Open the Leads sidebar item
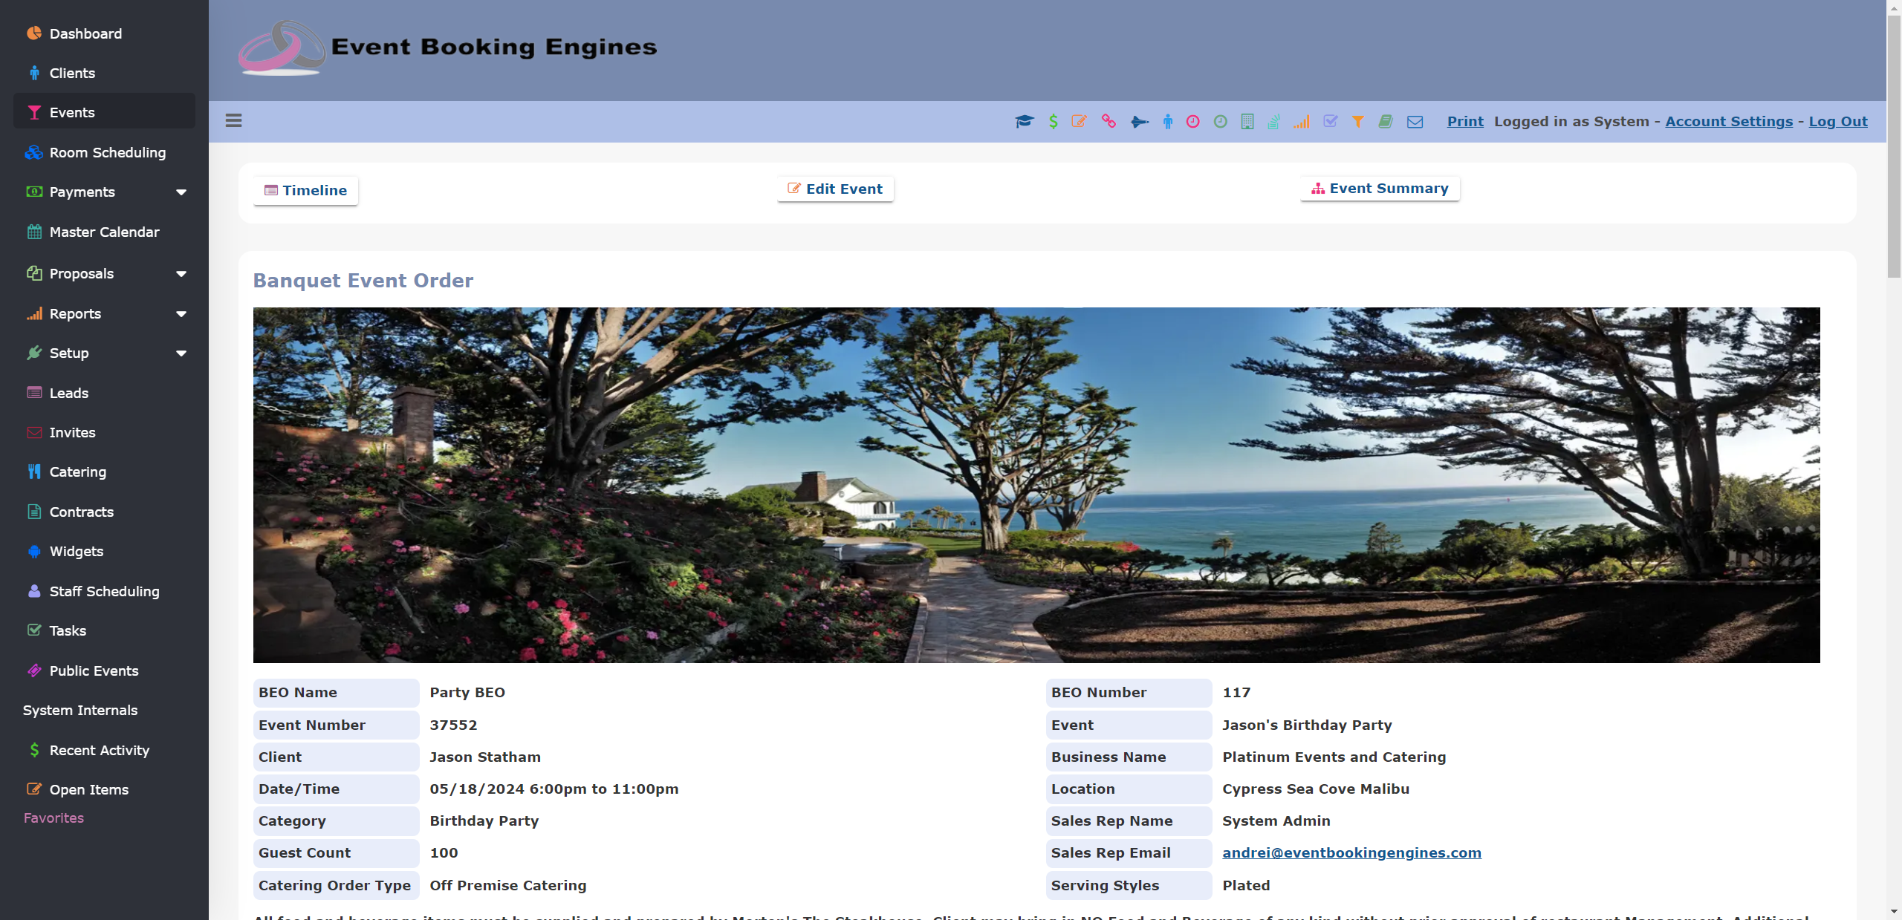The image size is (1902, 920). 104,393
